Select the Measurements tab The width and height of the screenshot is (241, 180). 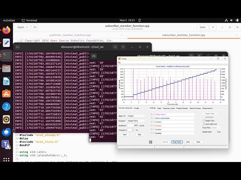click(207, 108)
